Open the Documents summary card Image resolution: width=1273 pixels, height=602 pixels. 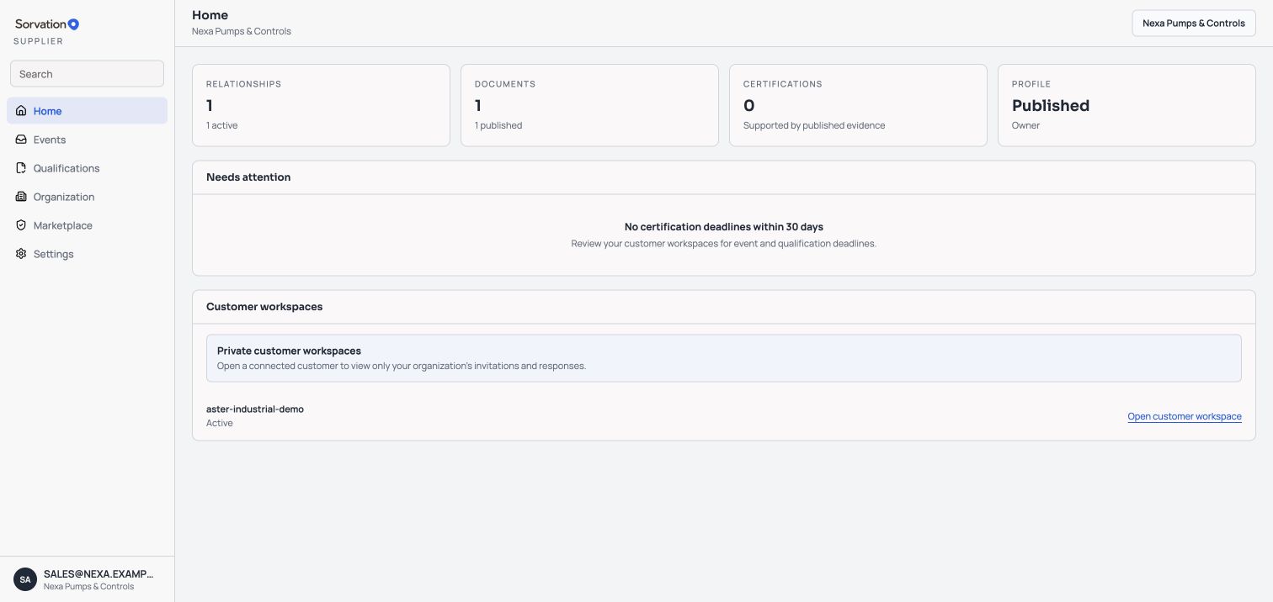pos(589,105)
